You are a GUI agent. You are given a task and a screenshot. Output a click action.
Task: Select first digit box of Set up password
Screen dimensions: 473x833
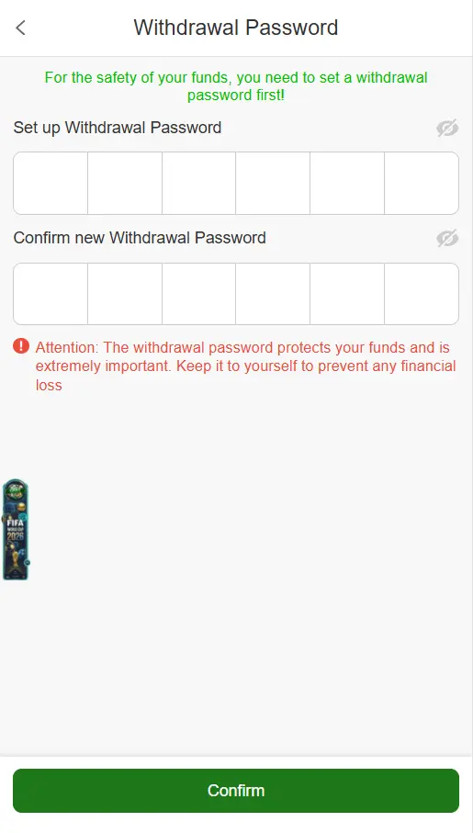51,184
